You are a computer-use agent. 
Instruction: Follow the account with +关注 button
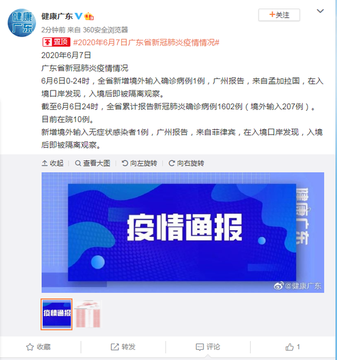click(279, 15)
